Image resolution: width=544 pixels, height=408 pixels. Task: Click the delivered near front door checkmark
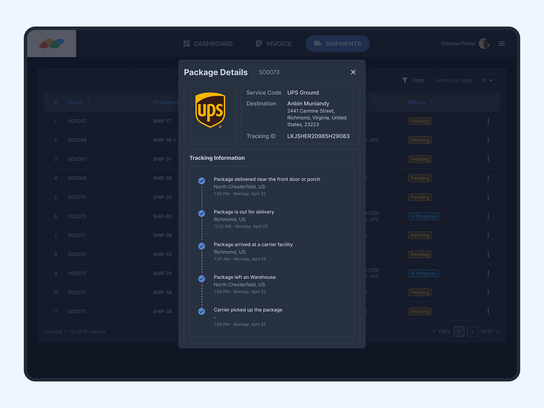[202, 181]
